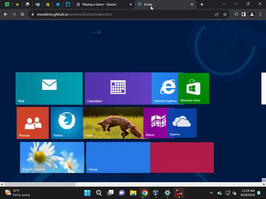Open the Calendário tile
The height and width of the screenshot is (199, 266).
coord(118,88)
